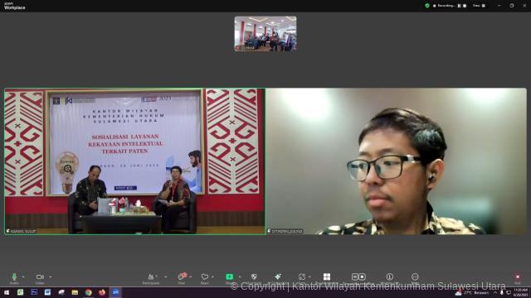Image resolution: width=531 pixels, height=298 pixels.
Task: Open the taskbar clock and date
Action: 520,292
